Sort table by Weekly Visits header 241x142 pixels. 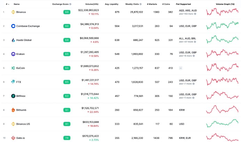pyautogui.click(x=132, y=4)
